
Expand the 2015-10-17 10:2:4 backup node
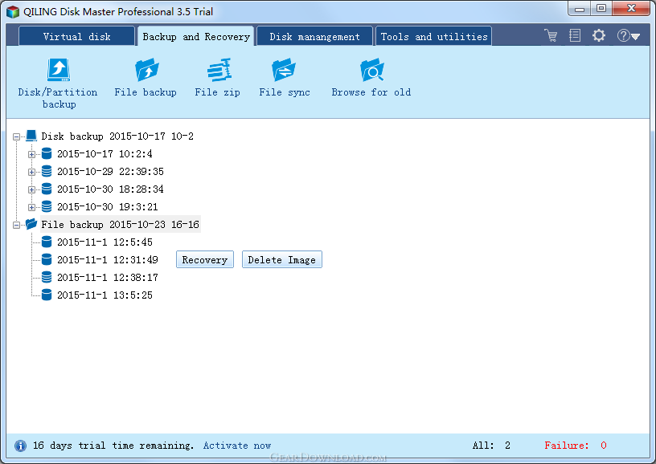pyautogui.click(x=31, y=154)
